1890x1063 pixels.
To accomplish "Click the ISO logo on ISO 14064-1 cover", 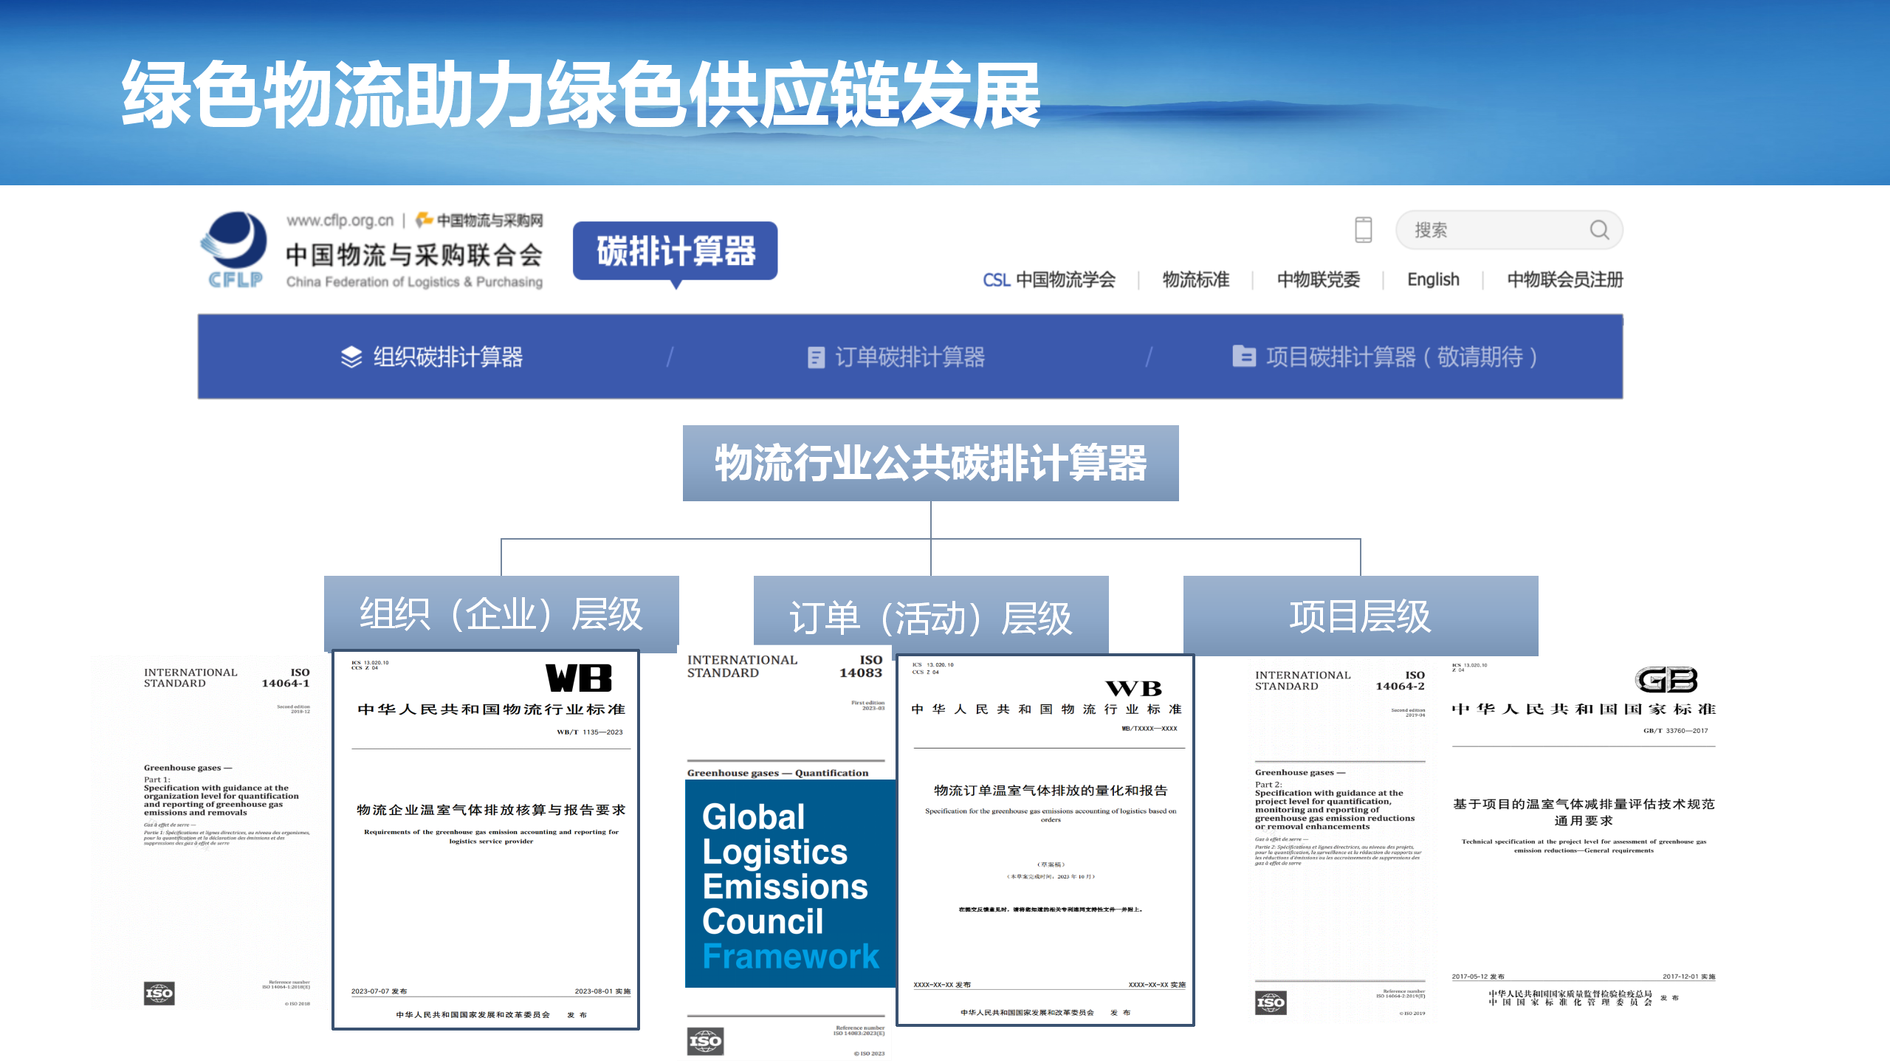I will pos(159,993).
